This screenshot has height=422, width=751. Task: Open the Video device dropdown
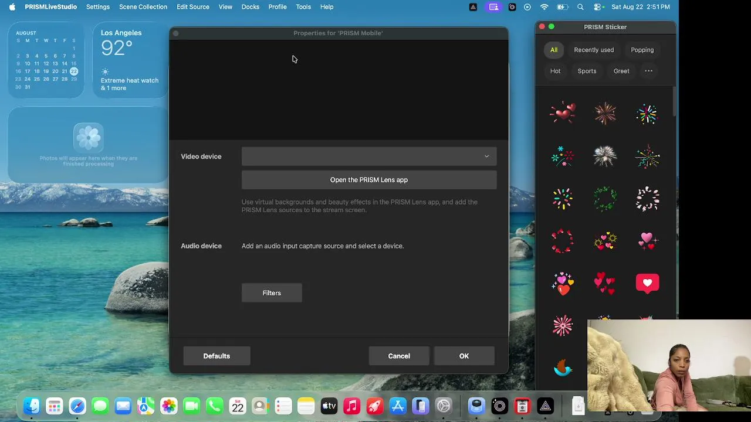369,156
